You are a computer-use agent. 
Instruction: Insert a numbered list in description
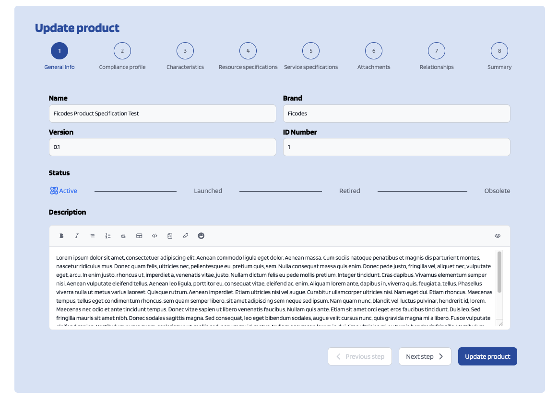(x=108, y=236)
